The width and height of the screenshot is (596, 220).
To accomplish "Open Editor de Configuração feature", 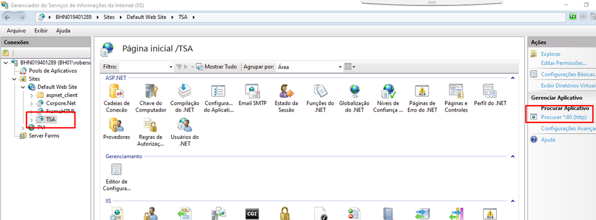I will coord(116,177).
